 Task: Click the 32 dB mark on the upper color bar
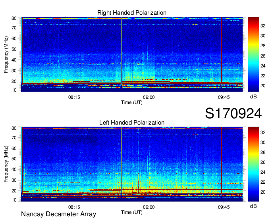(x=263, y=26)
